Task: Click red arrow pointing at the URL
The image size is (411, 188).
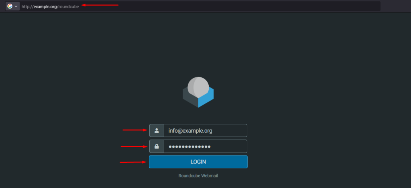Action: (100, 5)
